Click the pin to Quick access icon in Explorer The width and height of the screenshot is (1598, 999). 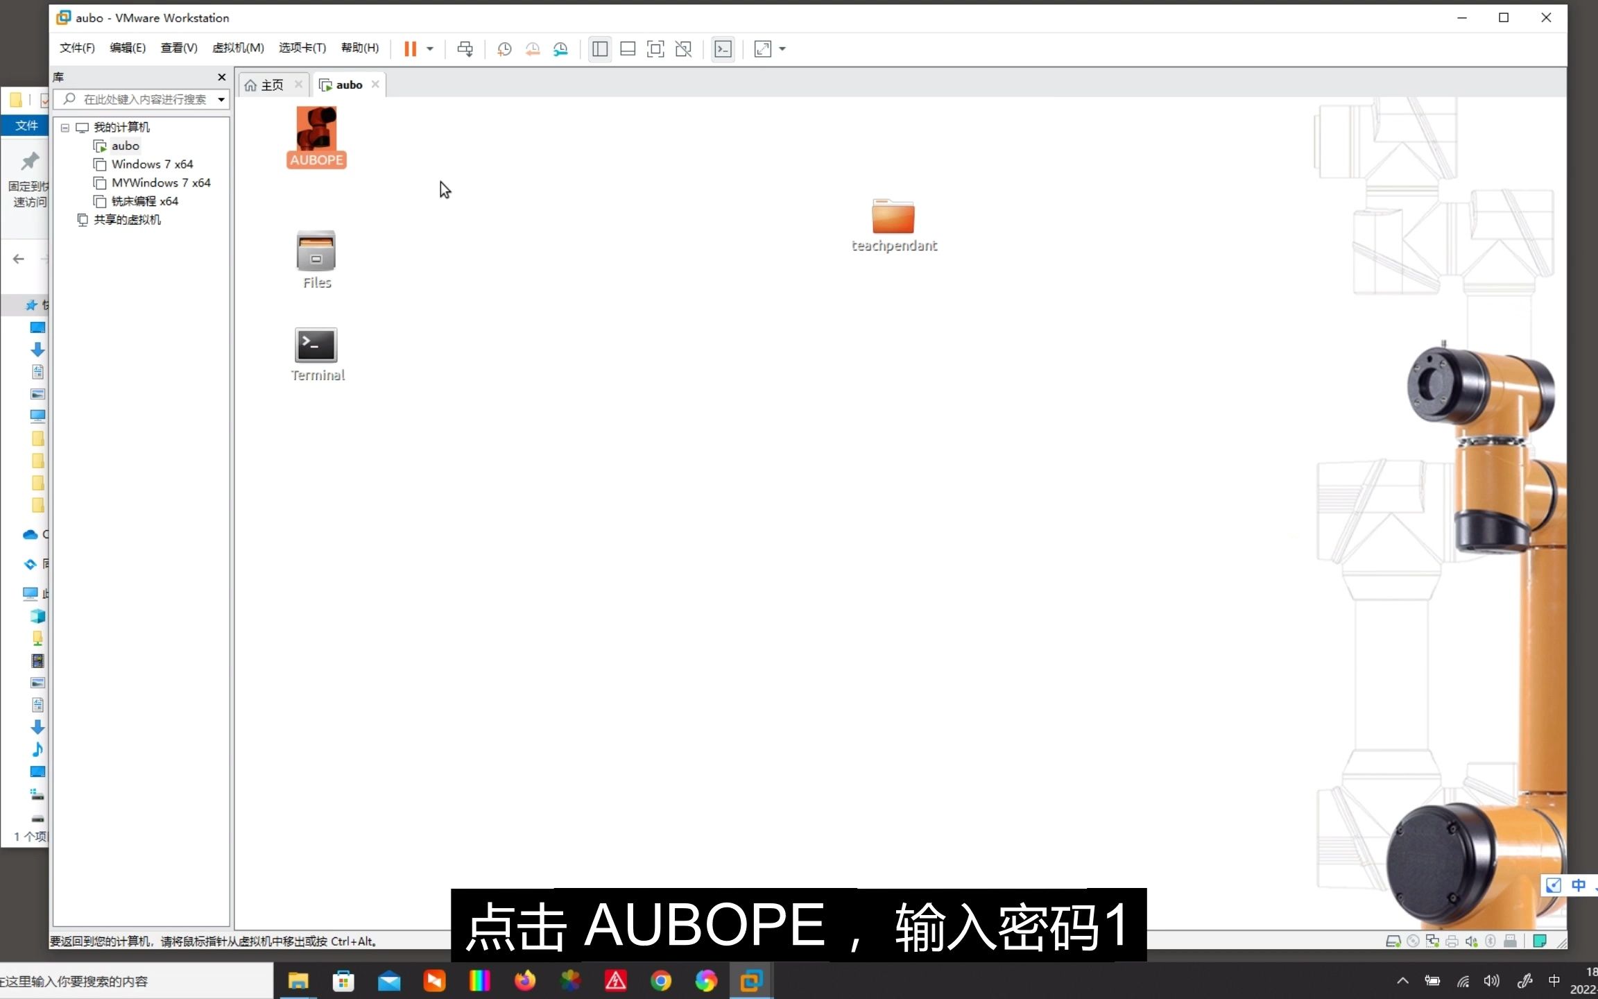29,161
